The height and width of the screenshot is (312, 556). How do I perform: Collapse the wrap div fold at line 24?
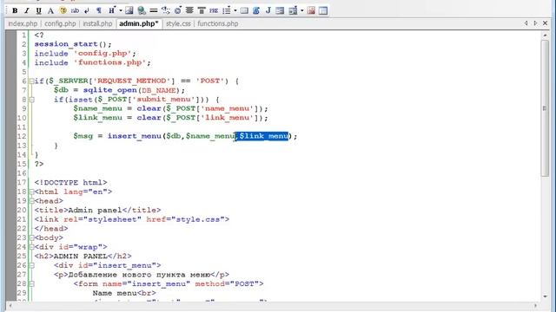[x=31, y=247]
